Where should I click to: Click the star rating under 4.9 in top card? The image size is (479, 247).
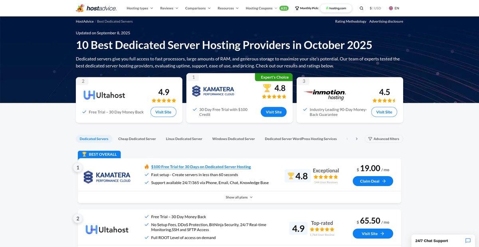point(164,101)
